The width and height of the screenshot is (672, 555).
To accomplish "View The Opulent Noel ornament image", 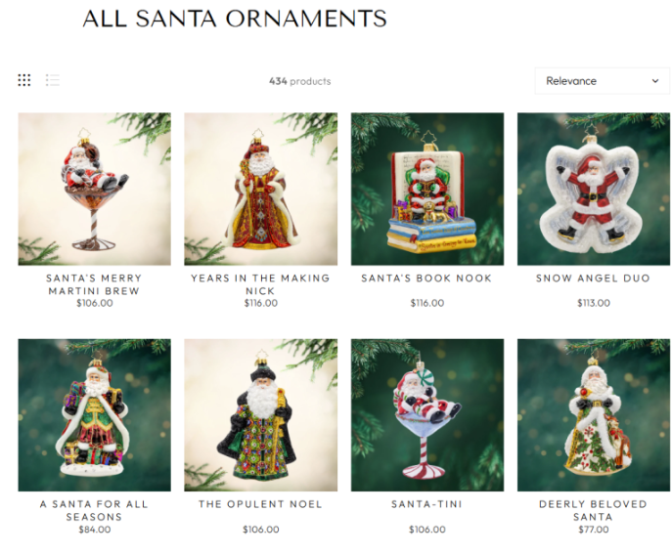I will tap(260, 415).
